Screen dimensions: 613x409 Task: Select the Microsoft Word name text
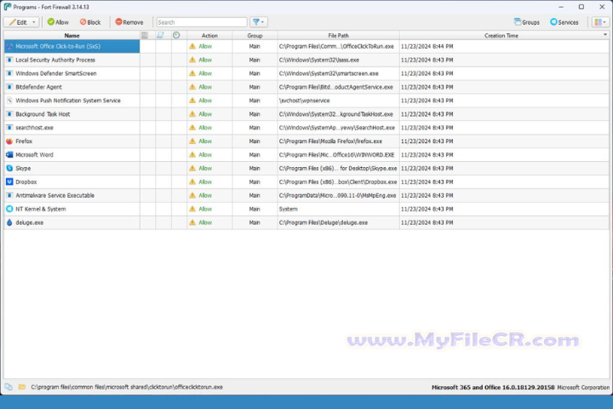[x=34, y=154]
